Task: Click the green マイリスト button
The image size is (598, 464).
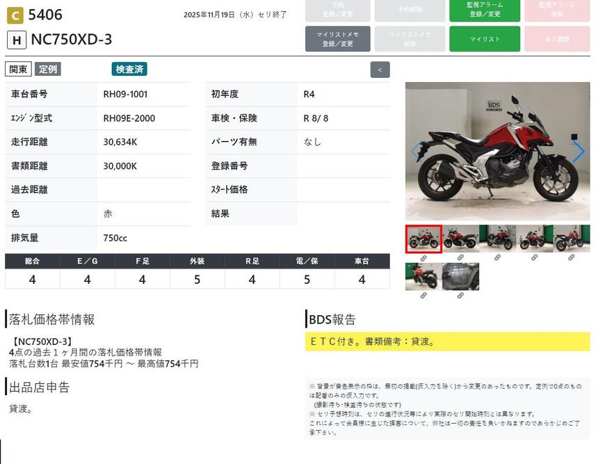Action: click(484, 39)
